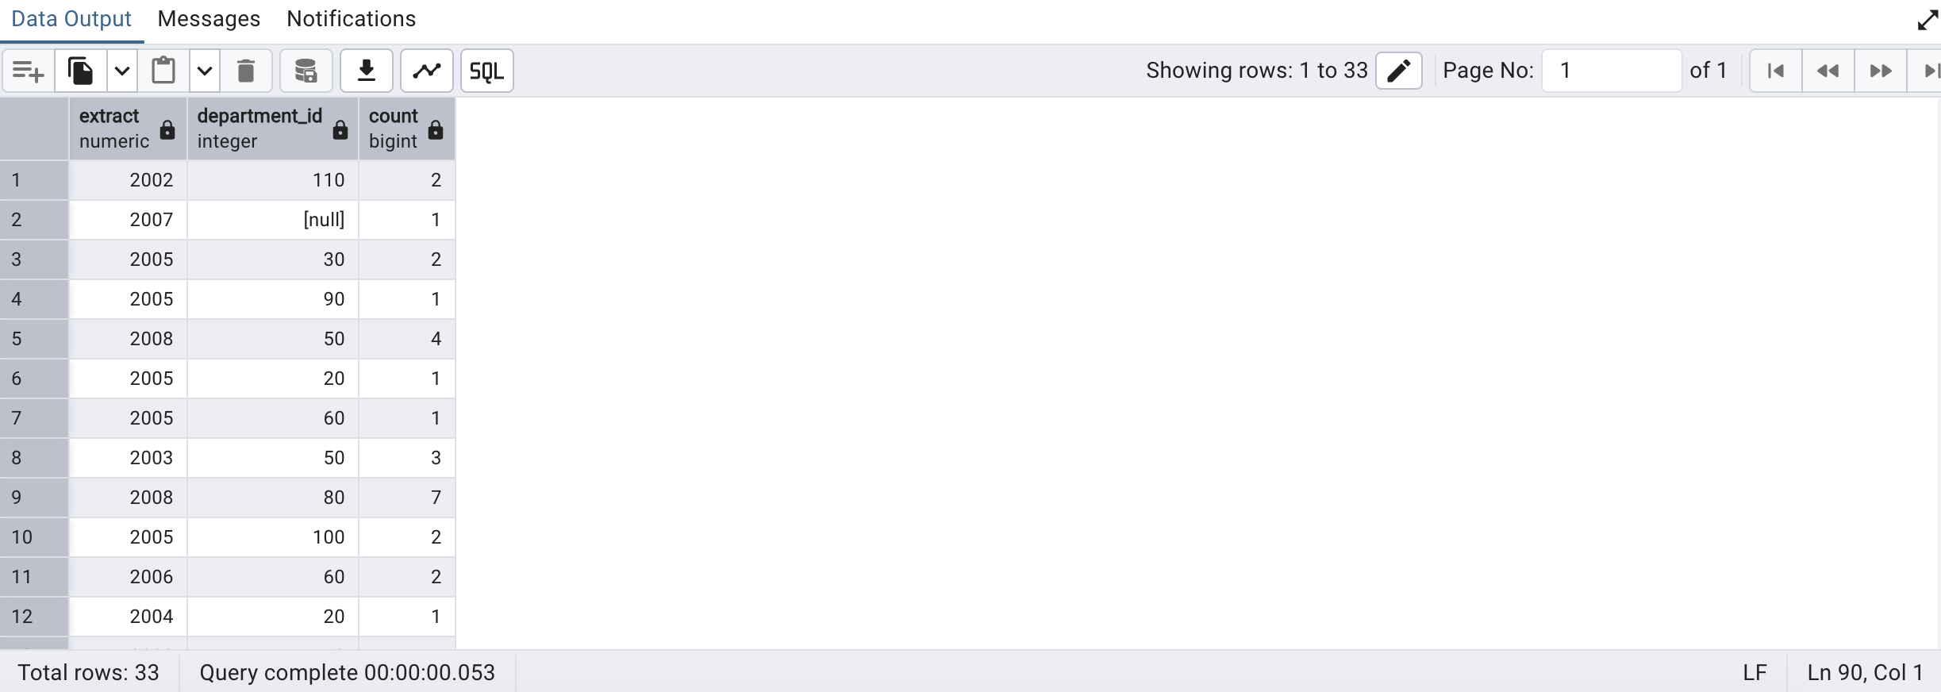This screenshot has height=692, width=1941.
Task: Open the Graph Visualiser icon
Action: point(427,71)
